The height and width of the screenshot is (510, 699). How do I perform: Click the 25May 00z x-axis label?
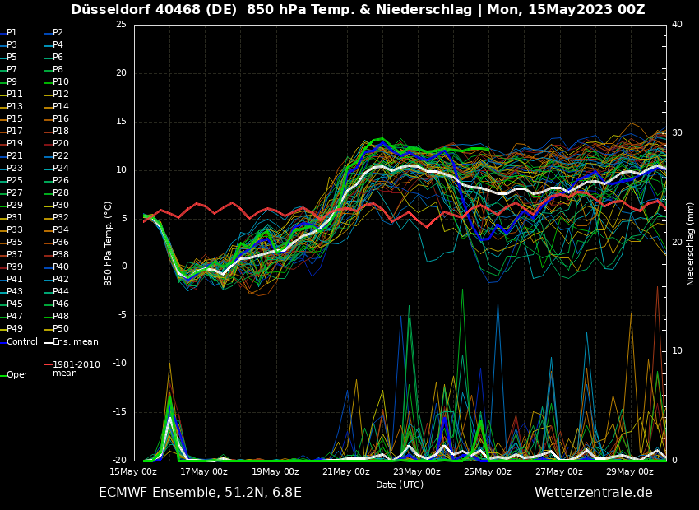coord(488,472)
